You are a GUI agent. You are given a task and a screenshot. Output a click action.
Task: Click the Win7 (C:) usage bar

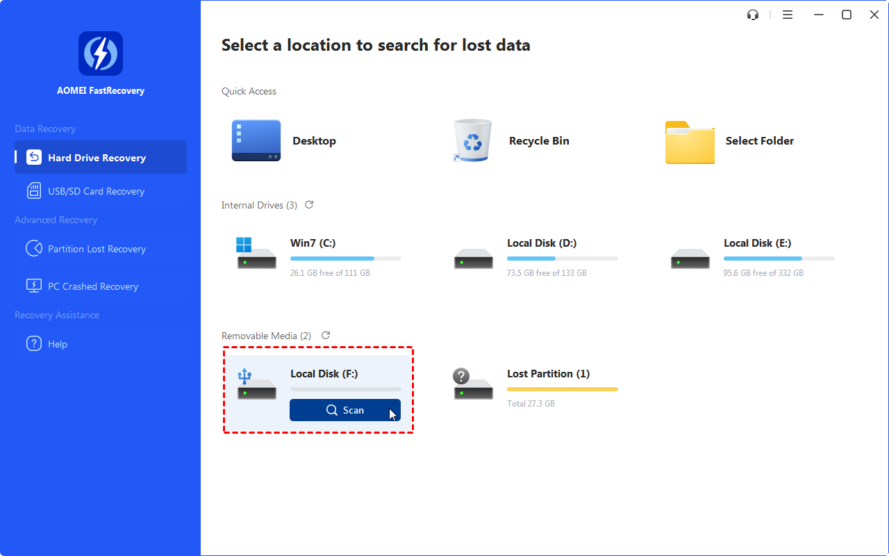[346, 259]
